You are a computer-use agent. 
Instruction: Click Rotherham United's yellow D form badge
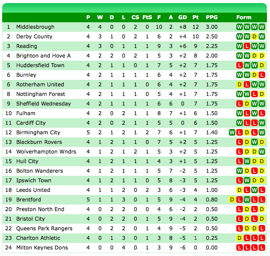tap(239, 85)
